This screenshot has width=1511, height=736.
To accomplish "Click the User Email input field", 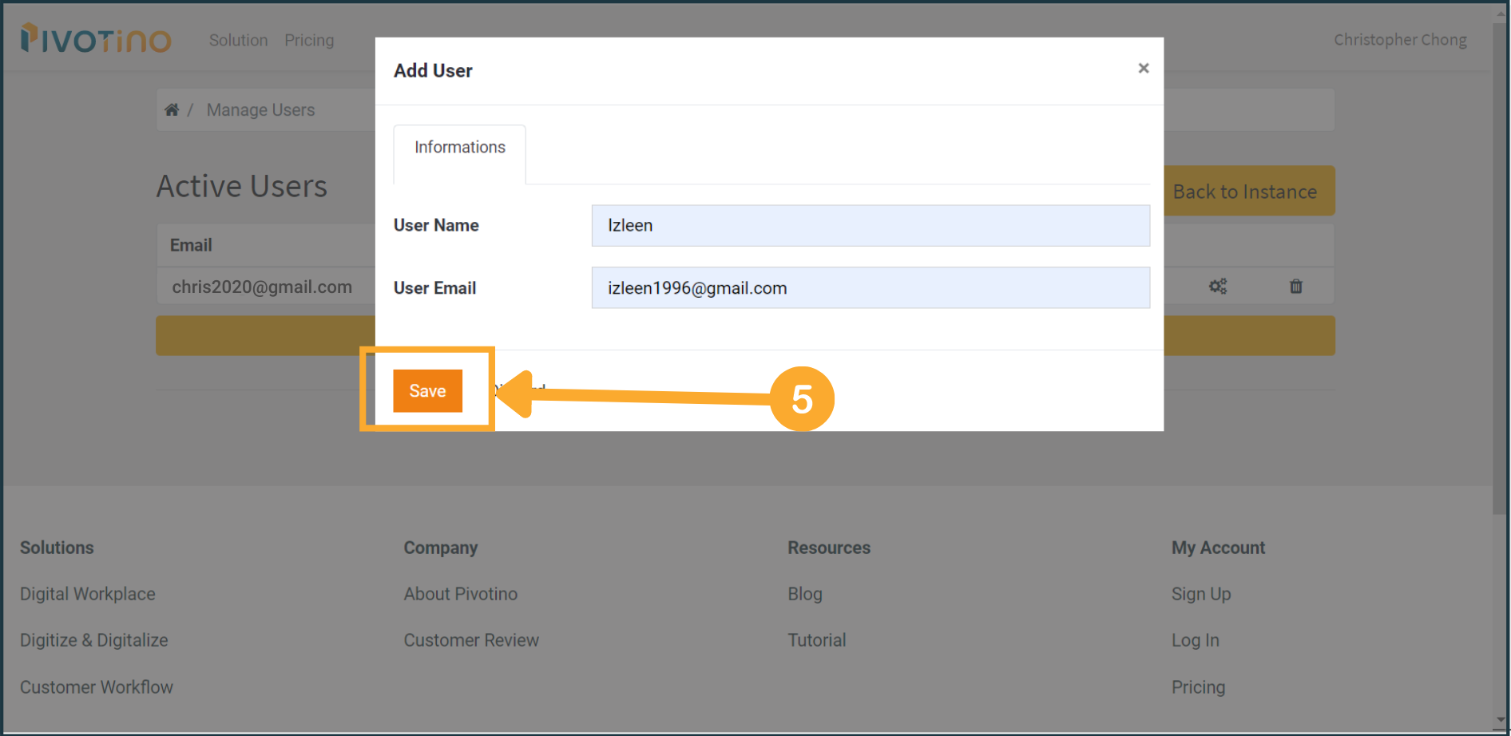I will [870, 288].
